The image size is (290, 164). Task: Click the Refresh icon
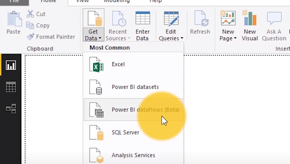pyautogui.click(x=201, y=18)
